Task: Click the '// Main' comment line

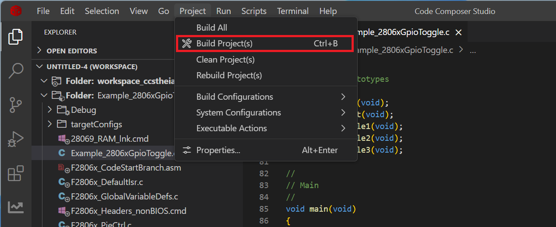Action: tap(302, 185)
